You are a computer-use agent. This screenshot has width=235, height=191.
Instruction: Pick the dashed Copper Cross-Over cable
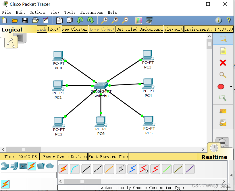[x=98, y=169]
